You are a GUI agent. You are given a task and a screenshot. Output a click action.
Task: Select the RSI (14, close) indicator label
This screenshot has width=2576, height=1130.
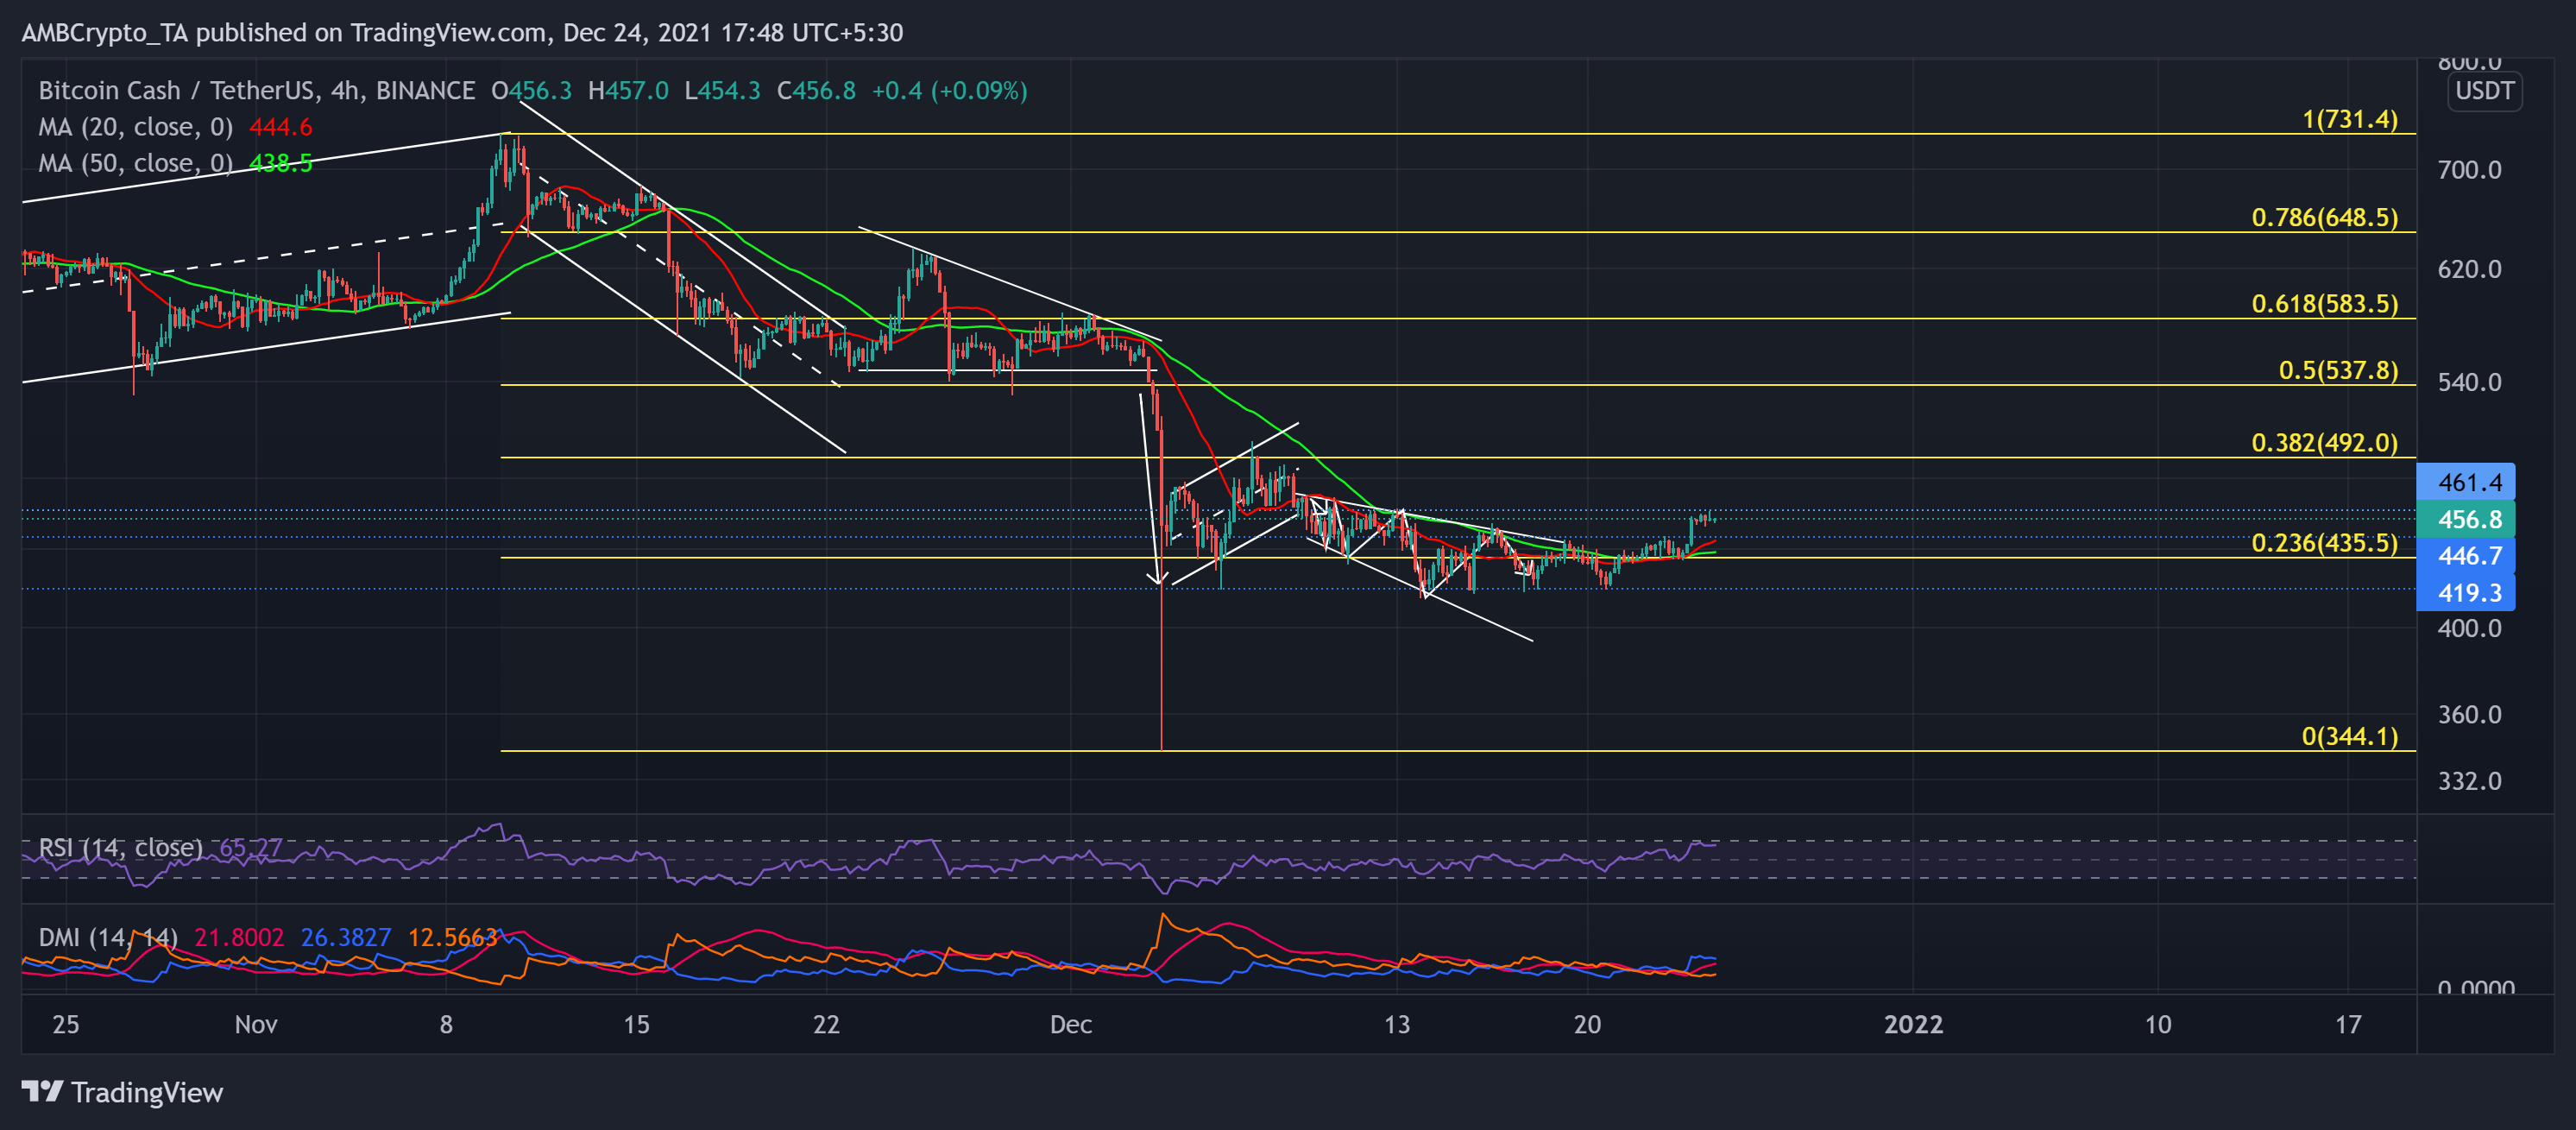pos(120,848)
